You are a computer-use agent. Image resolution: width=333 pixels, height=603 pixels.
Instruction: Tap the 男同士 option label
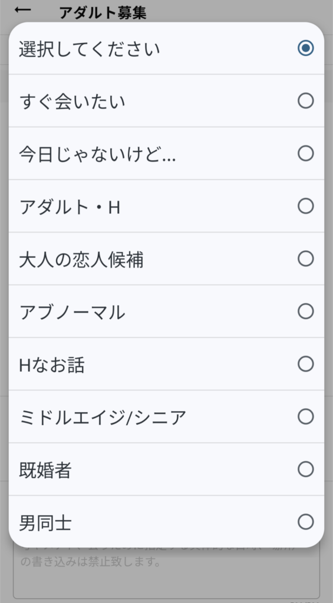click(x=45, y=523)
